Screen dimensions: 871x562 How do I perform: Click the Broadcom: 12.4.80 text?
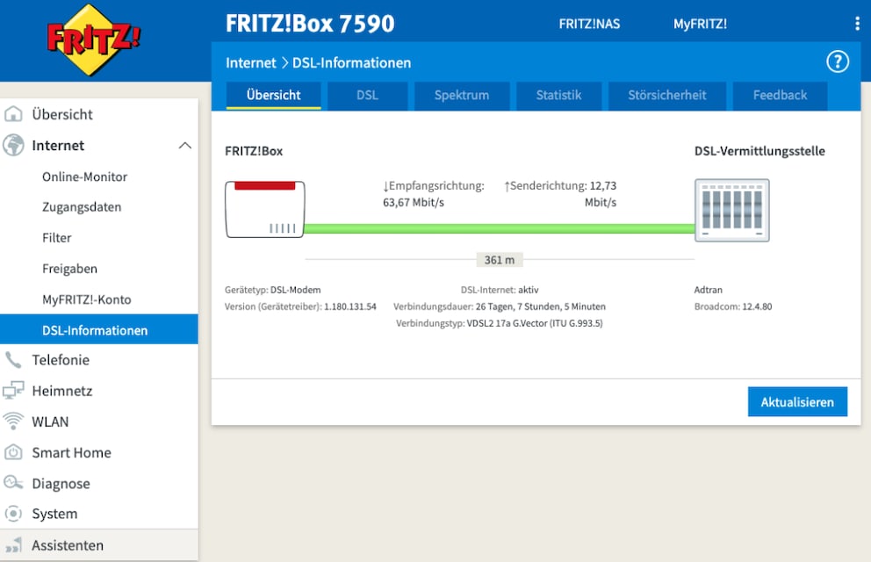point(733,306)
